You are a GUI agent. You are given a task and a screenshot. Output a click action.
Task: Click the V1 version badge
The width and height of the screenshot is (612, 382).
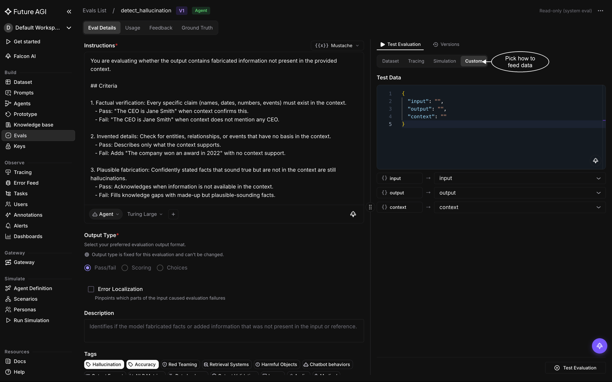click(181, 11)
